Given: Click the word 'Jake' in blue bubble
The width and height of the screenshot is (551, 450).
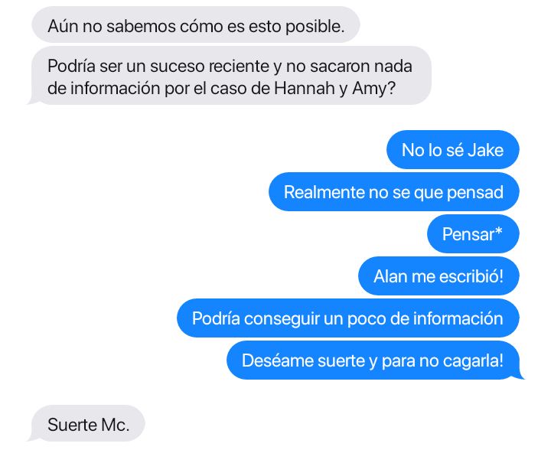Looking at the screenshot, I should [485, 150].
